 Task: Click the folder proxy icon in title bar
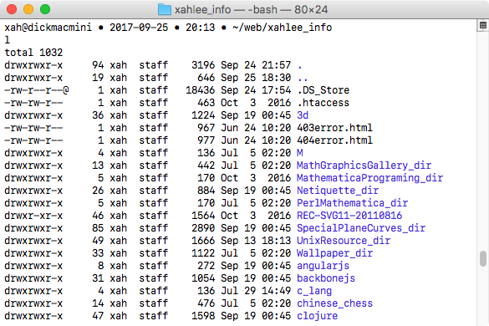point(165,9)
